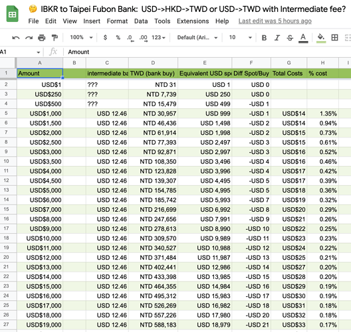Select cell 'NTD 309,570'
This screenshot has height=332, width=351.
153,238
